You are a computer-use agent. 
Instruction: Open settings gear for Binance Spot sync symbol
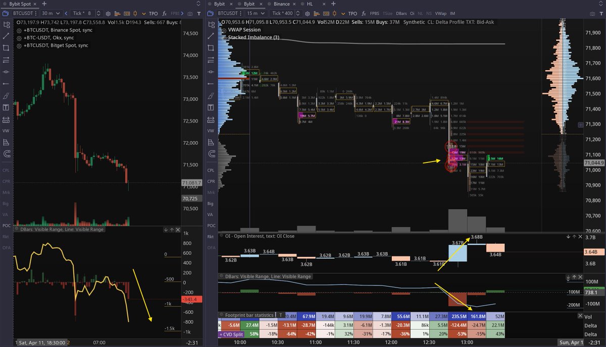click(x=19, y=30)
